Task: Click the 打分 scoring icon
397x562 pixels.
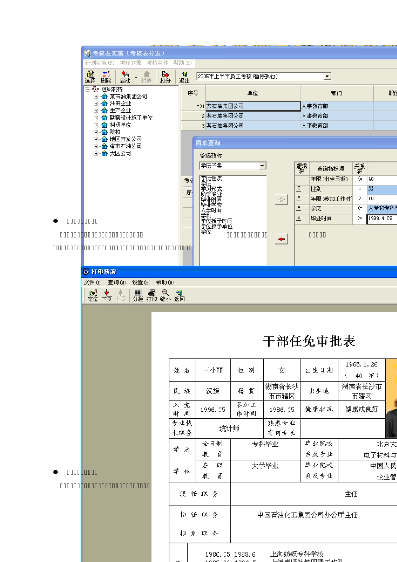Action: coord(165,77)
